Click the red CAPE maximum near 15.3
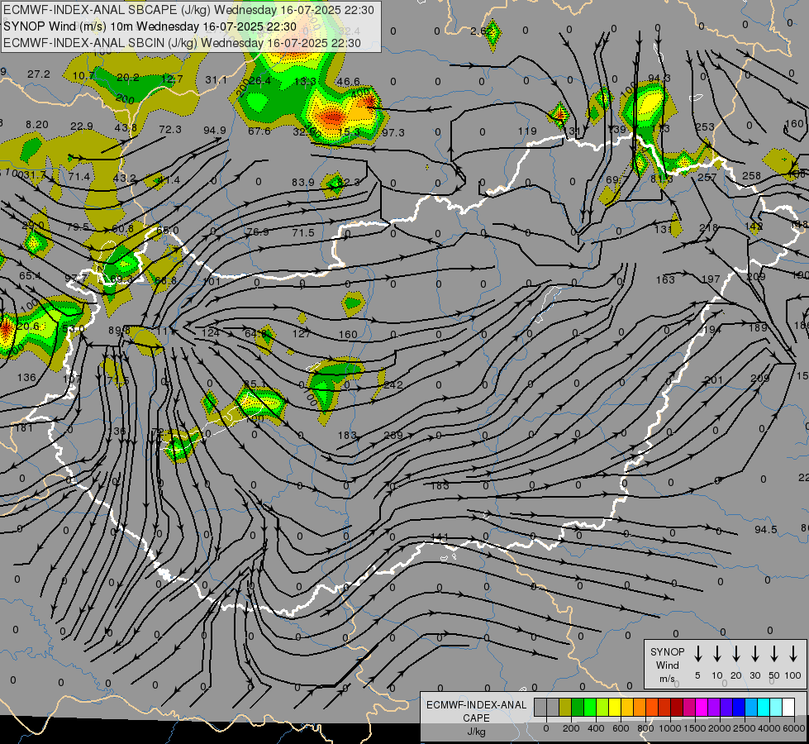This screenshot has height=744, width=809. click(x=331, y=117)
